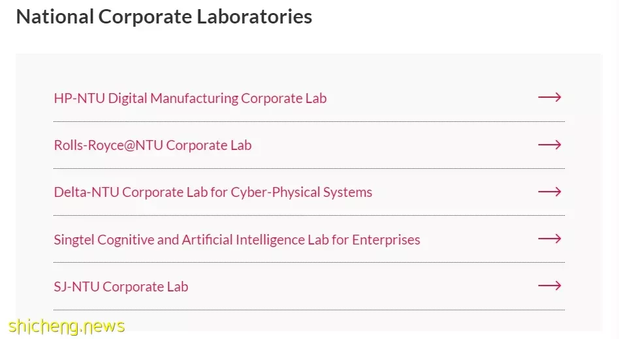Click the dotted divider below the Delta-NTU row
Screen dimensions: 619x339
click(309, 215)
